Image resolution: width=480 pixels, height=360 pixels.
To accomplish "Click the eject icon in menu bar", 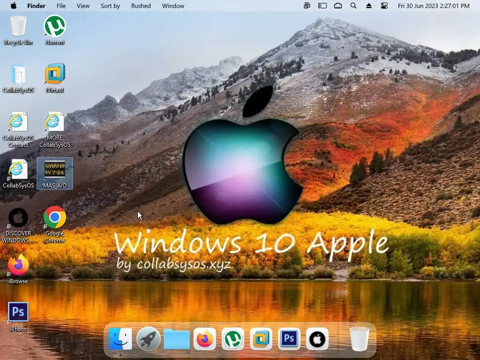I will point(369,6).
